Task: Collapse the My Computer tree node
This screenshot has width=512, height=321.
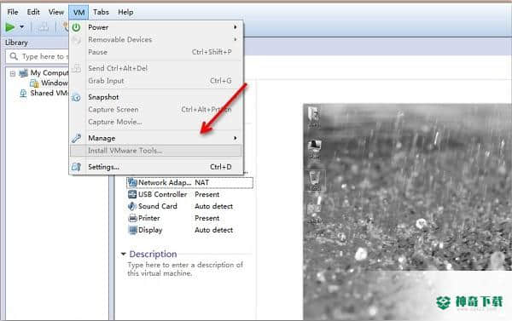Action: pos(13,73)
